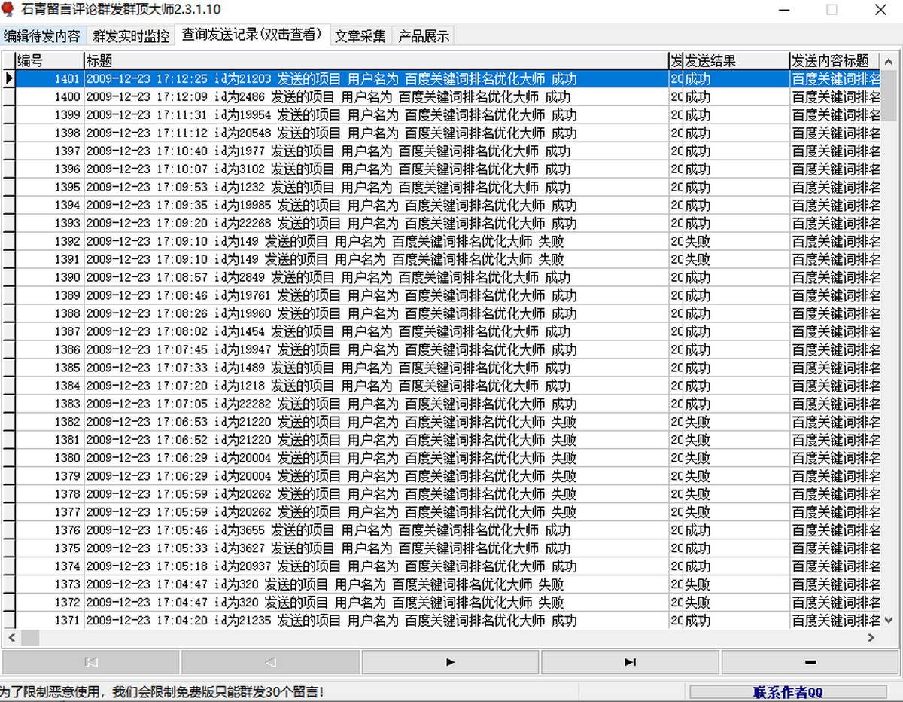
Task: Go to first record button
Action: click(91, 662)
